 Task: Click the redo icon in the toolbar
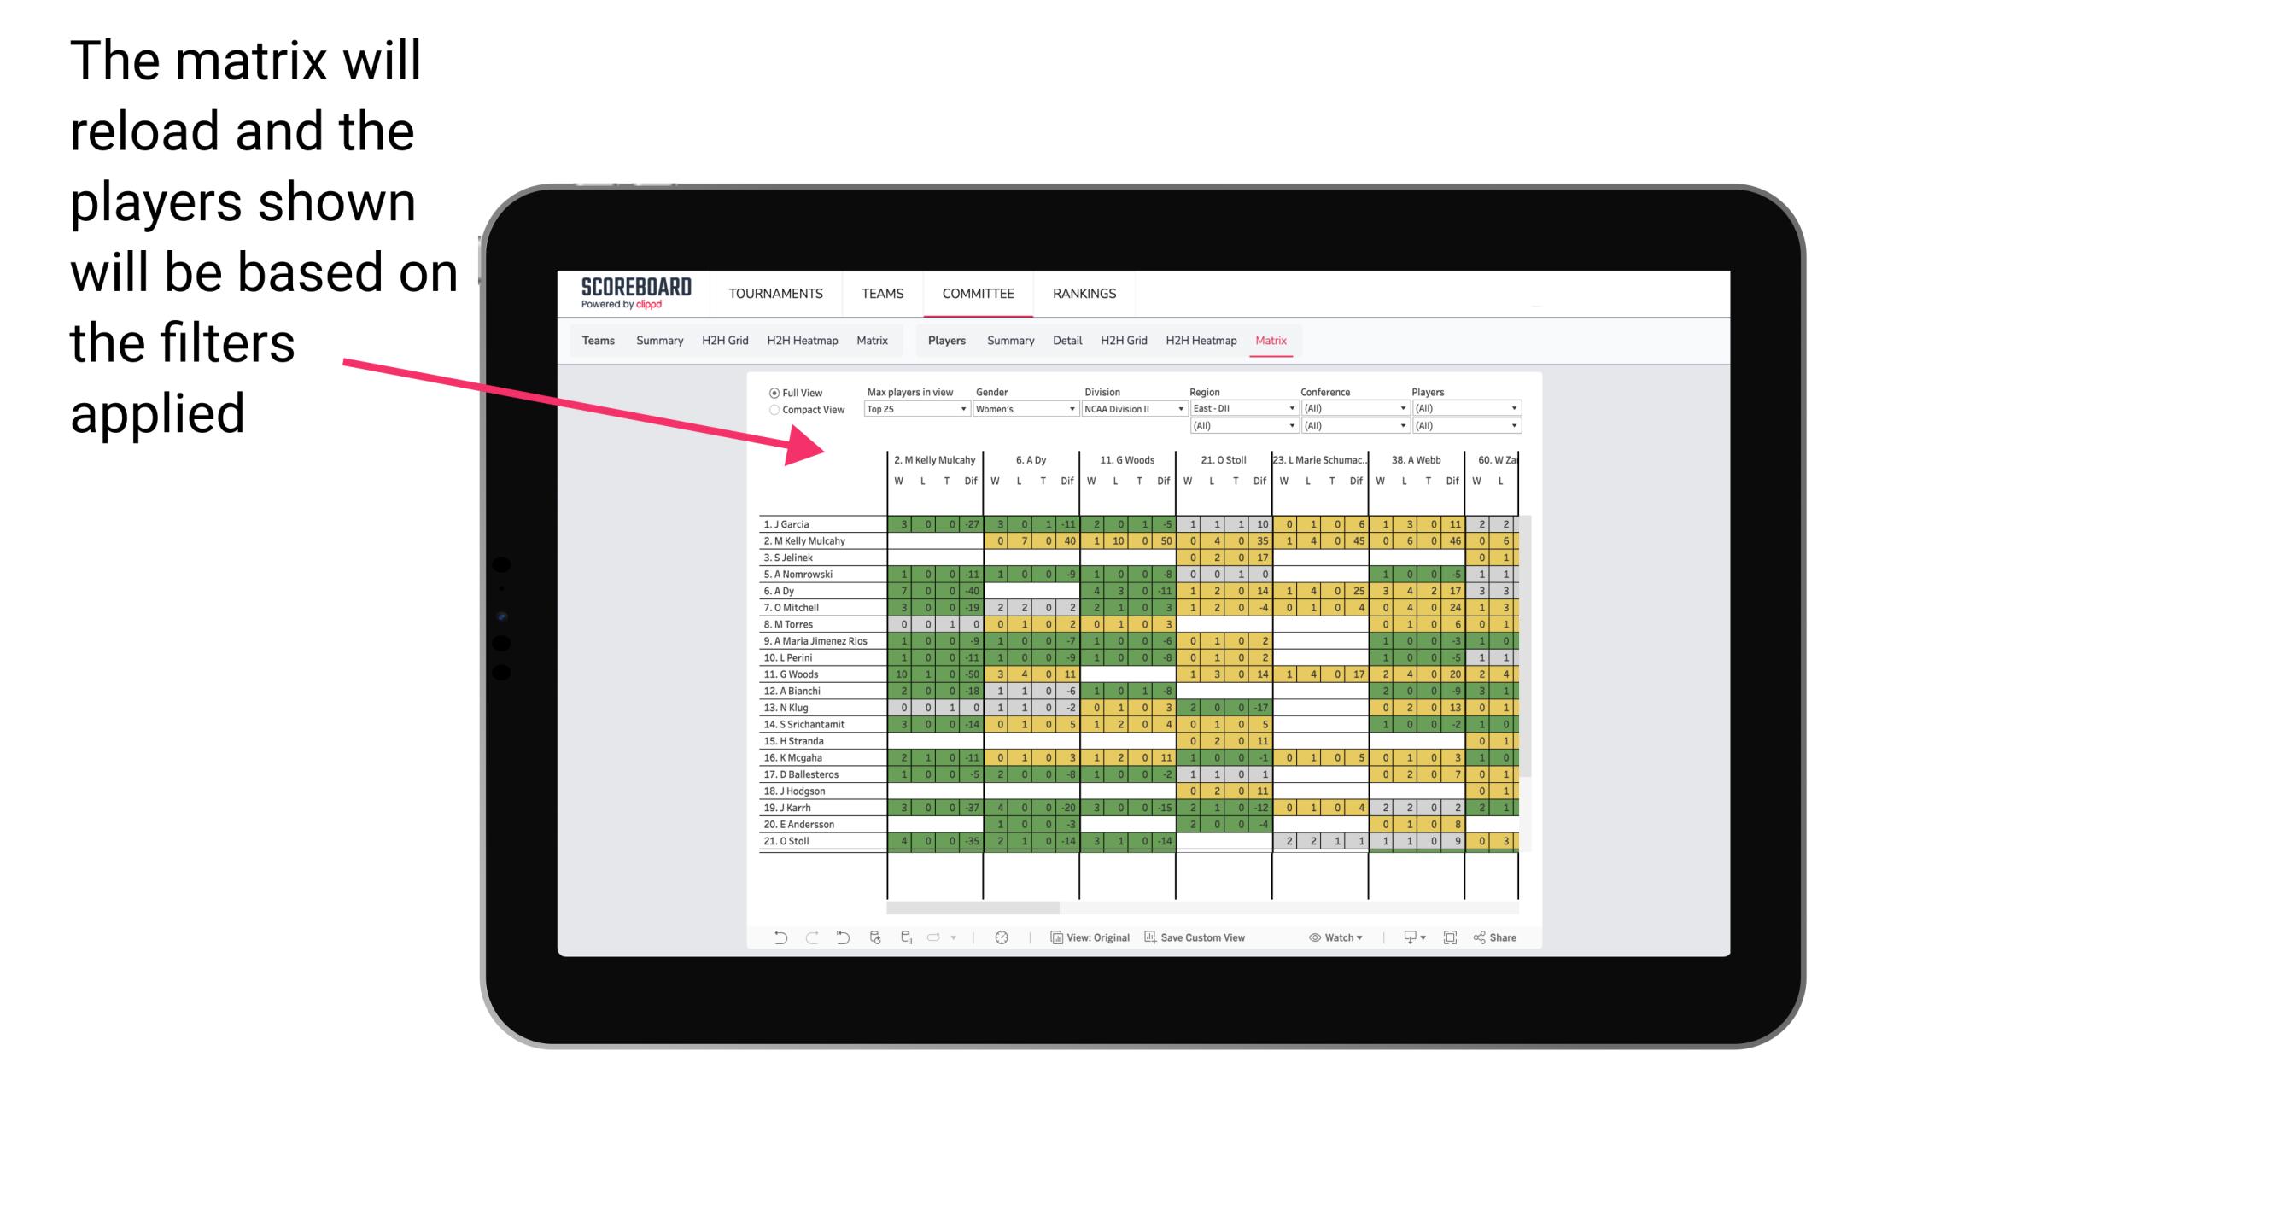point(809,941)
